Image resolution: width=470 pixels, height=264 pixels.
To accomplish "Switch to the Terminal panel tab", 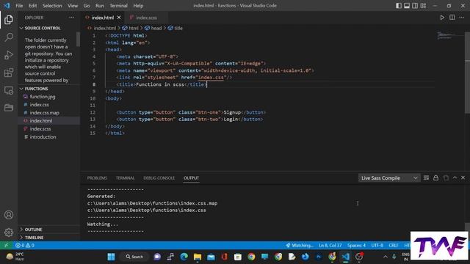I will [126, 177].
